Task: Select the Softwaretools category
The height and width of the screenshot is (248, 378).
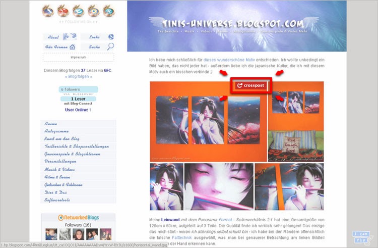Action: (78, 200)
